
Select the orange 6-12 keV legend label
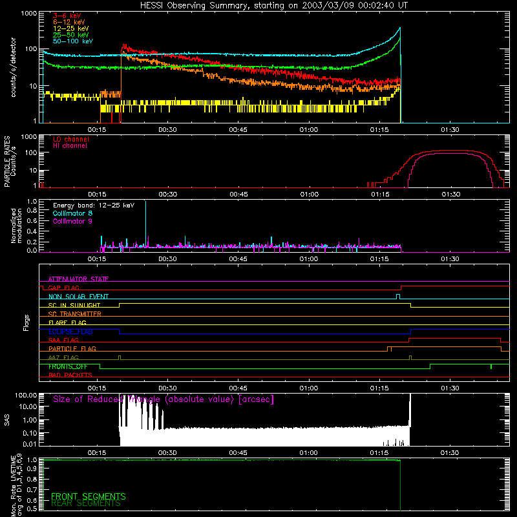coord(69,22)
